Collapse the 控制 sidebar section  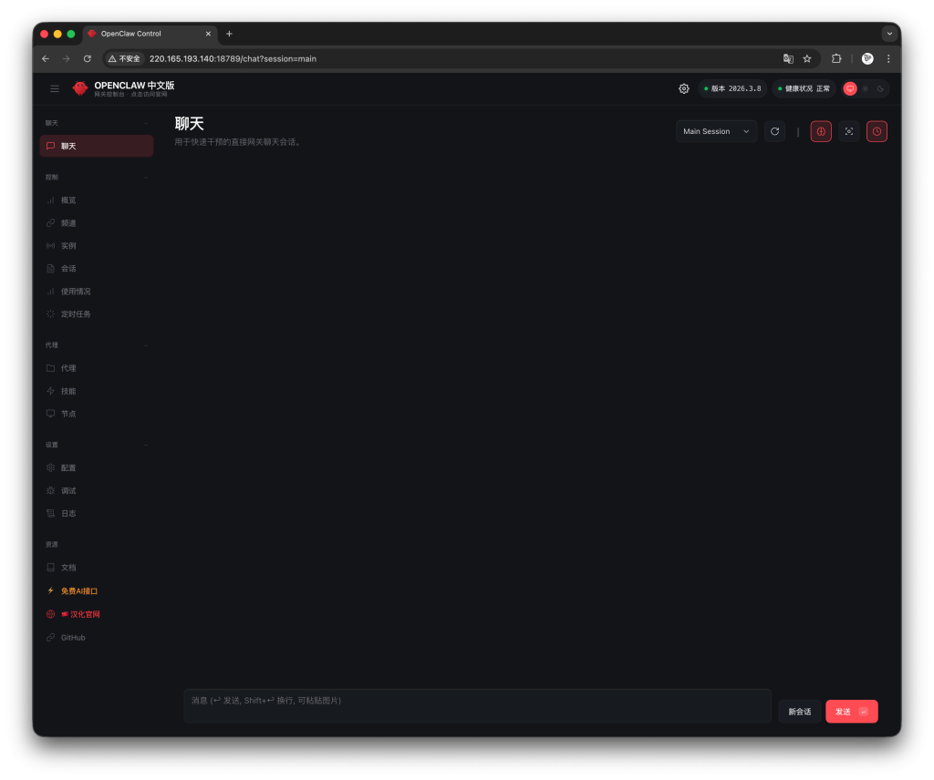click(x=146, y=177)
